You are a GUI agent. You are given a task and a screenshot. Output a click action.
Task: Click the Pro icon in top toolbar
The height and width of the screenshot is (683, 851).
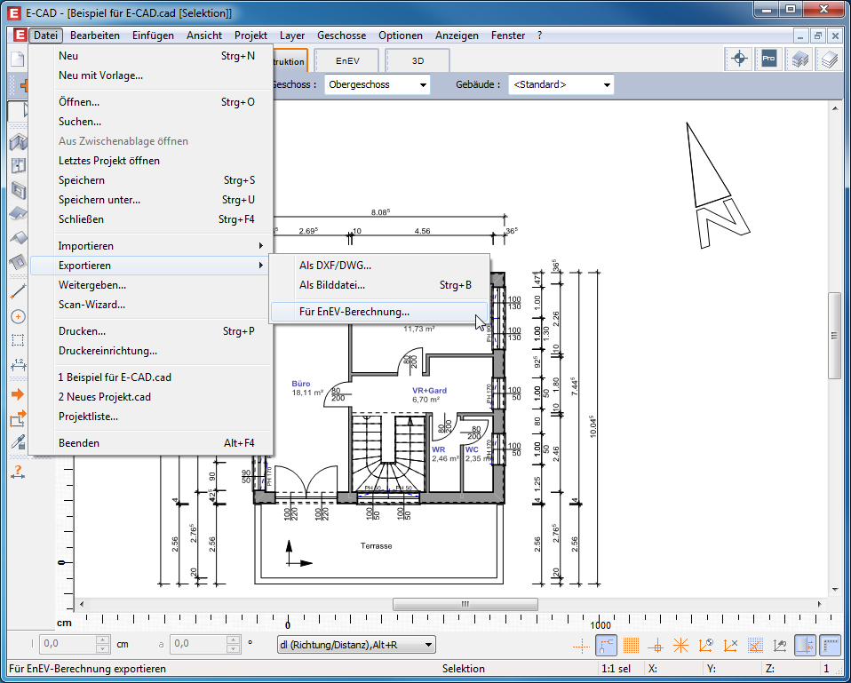(768, 59)
